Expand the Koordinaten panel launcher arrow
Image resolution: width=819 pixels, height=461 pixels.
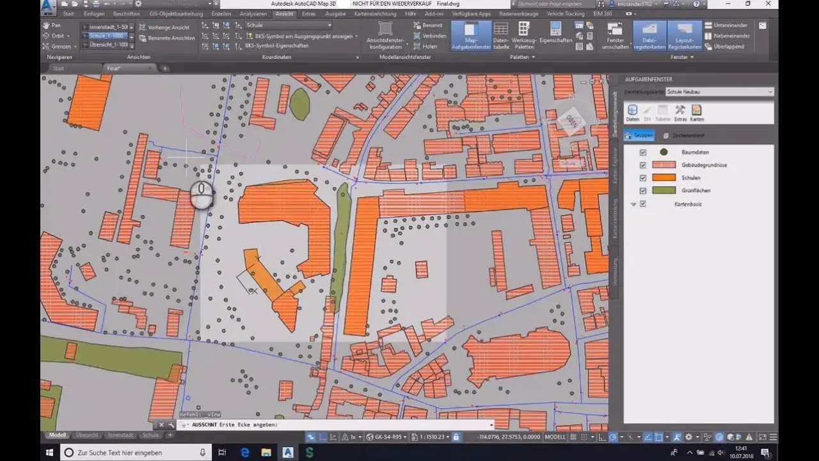(357, 57)
